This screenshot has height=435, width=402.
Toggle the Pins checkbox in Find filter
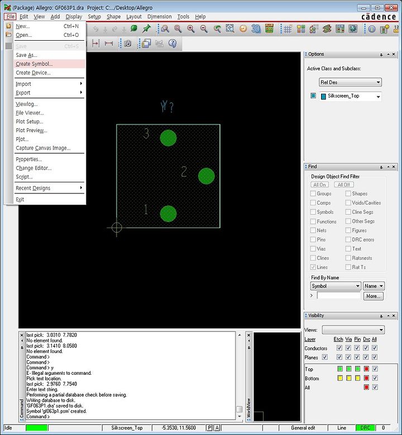click(x=313, y=240)
